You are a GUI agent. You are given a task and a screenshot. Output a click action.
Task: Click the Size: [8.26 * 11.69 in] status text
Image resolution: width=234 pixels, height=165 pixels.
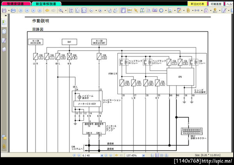[207, 155]
